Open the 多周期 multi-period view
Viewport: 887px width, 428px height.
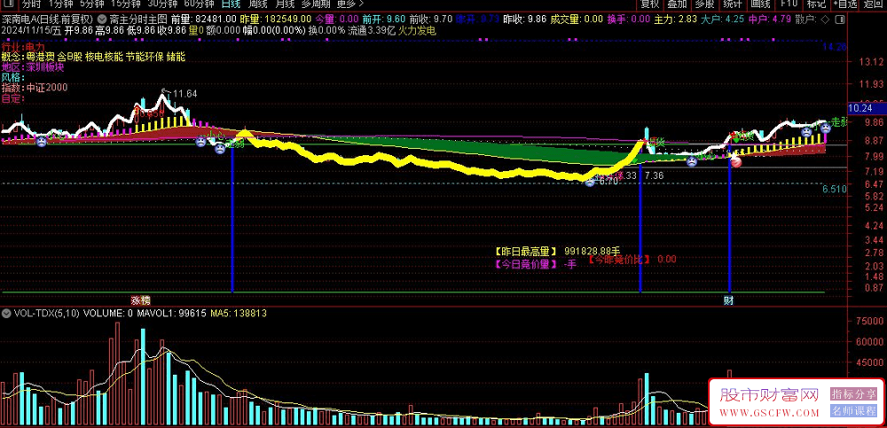pyautogui.click(x=316, y=4)
